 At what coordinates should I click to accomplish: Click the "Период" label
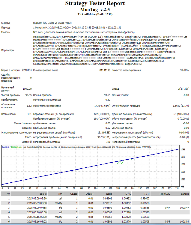pos(5,28)
